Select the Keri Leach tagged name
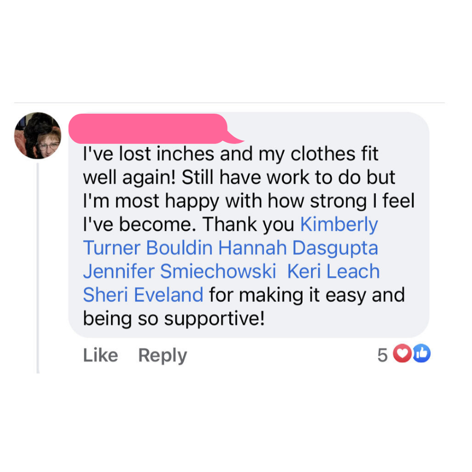Viewport: 472px width, 472px height. (x=333, y=271)
